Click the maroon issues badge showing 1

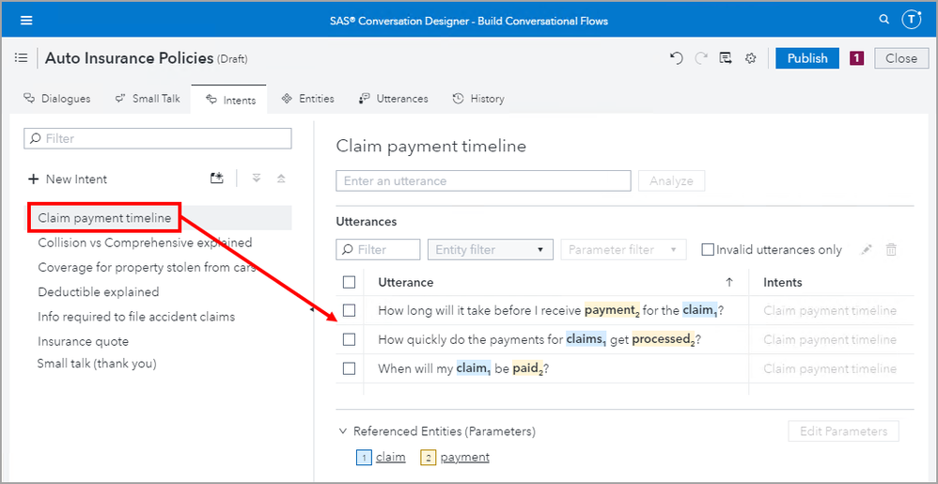point(856,58)
